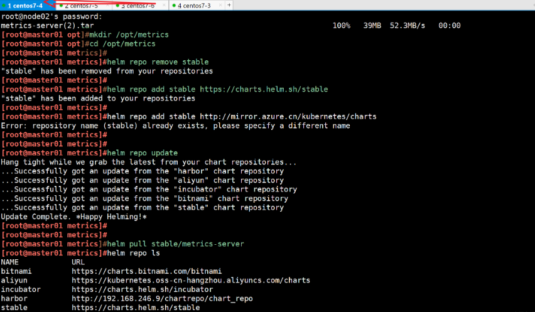Screen dimensions: 535x312
Task: Click the "bitnami" chart repository update line
Action: click(144, 198)
